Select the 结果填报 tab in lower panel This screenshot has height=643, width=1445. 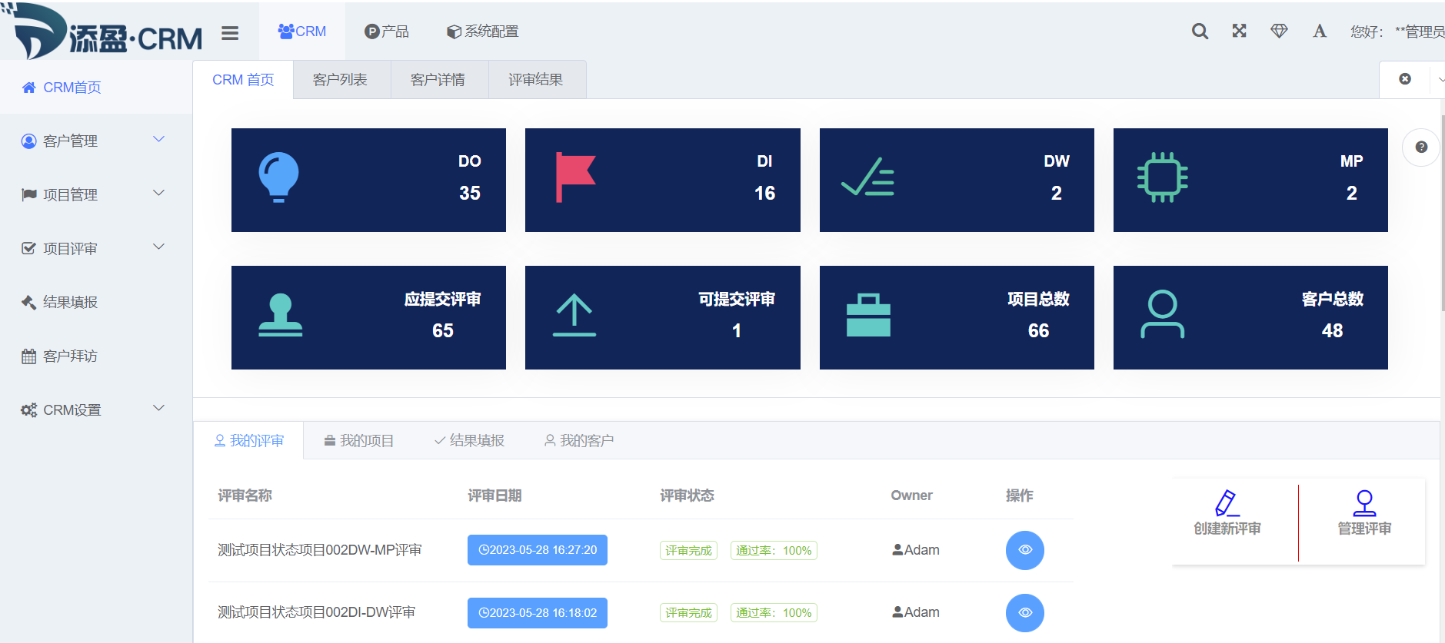pyautogui.click(x=469, y=440)
